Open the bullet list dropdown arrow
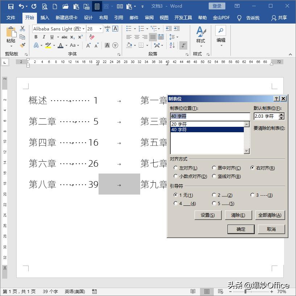Image resolution: width=296 pixels, height=296 pixels. (135, 29)
